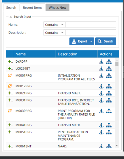Click the orange refresh icon beside M0001PRG
This screenshot has height=159, width=124.
(10, 75)
